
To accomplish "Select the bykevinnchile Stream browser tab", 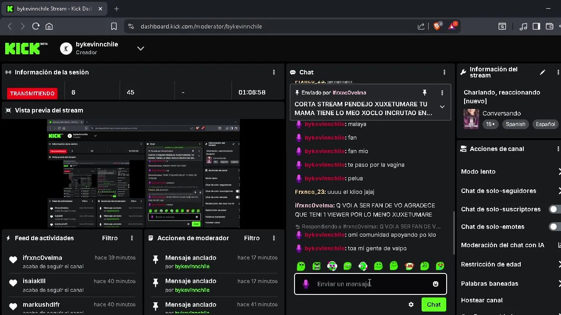I will point(53,9).
